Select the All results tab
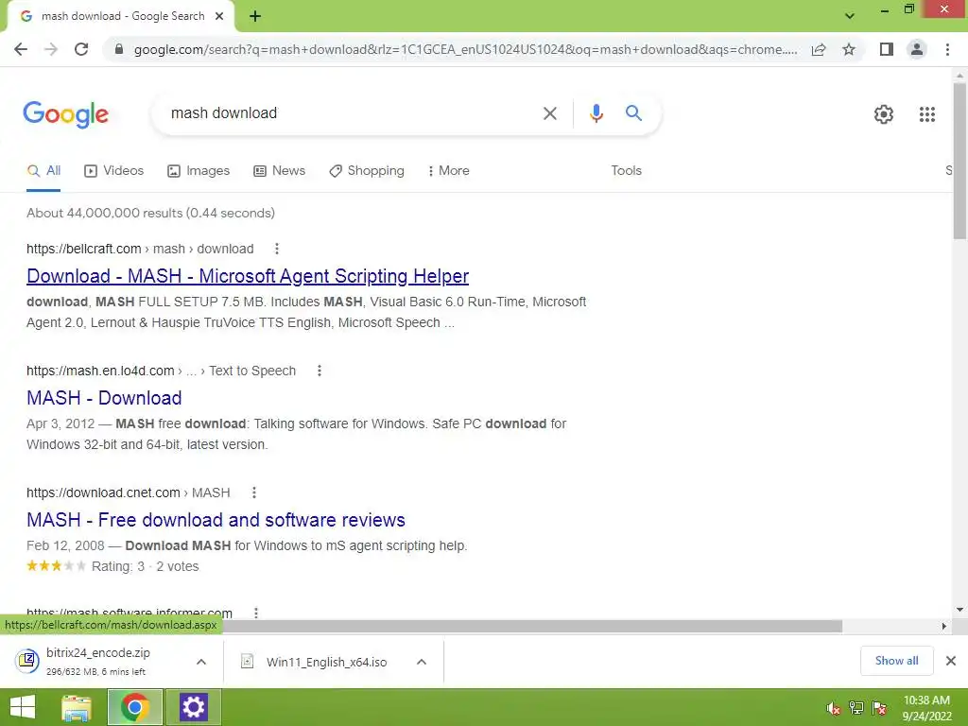 43,171
